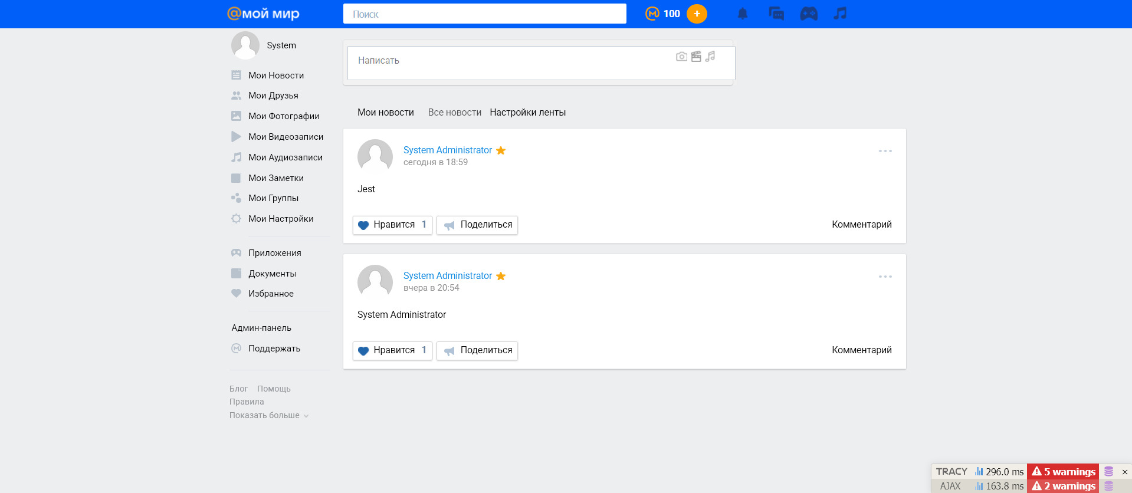Open System user avatar in sidebar

[x=245, y=45]
